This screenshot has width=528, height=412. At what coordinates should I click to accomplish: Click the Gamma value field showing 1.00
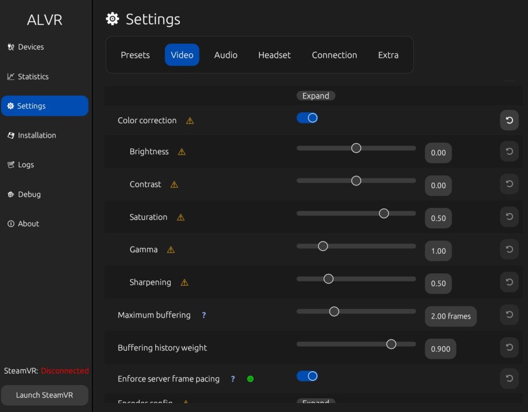pos(438,251)
